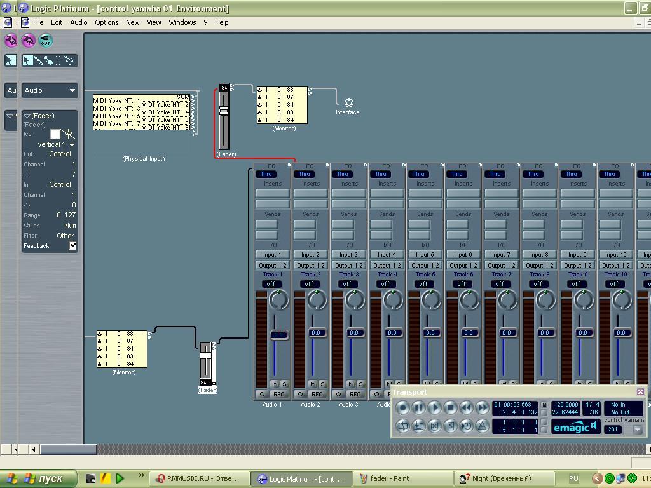Select the Pencil tool in toolbox
651x488 pixels.
click(38, 61)
